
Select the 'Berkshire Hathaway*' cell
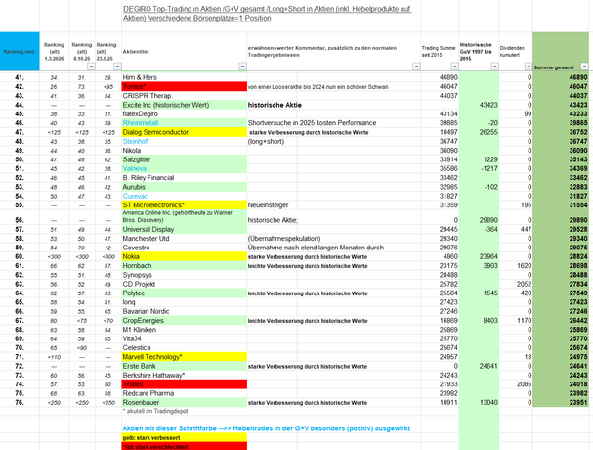[x=185, y=375]
